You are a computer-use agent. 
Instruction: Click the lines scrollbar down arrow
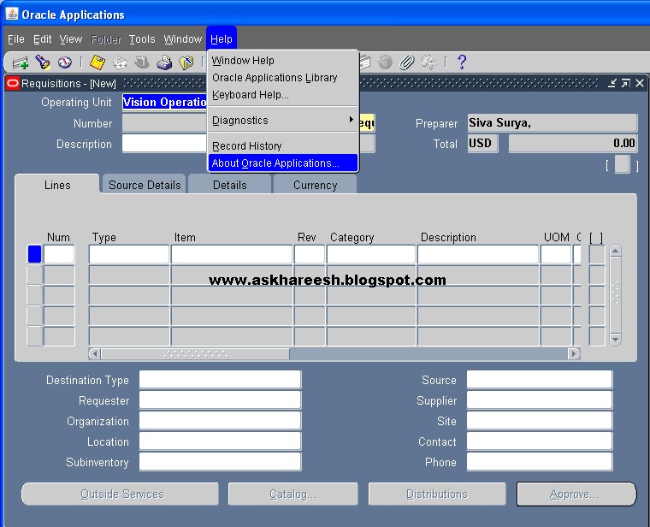point(615,339)
